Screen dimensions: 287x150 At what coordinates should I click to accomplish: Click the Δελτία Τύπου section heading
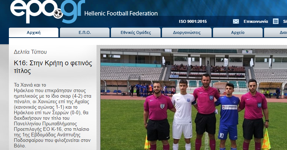click(x=30, y=52)
